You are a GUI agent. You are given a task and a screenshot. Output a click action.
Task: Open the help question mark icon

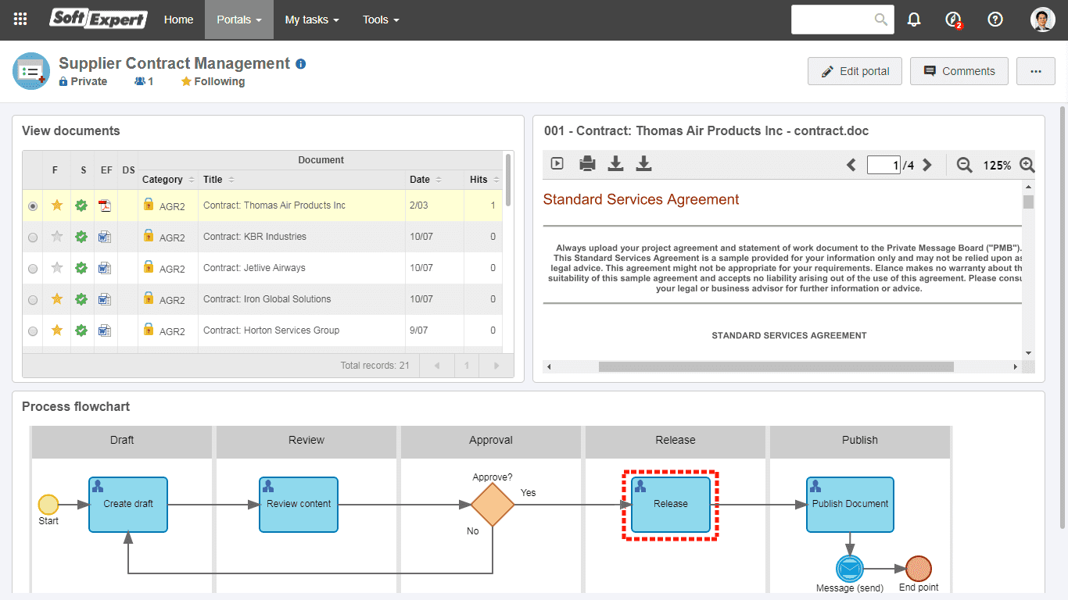pyautogui.click(x=995, y=20)
